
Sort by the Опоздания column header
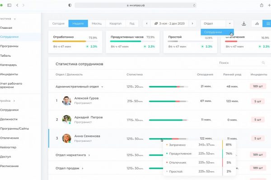pyautogui.click(x=205, y=74)
